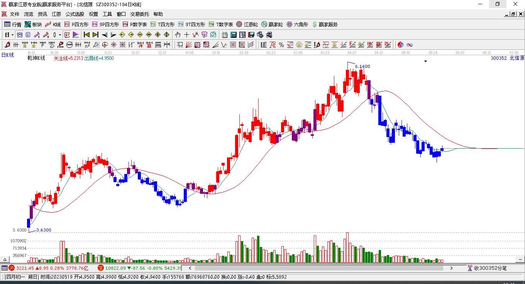Open the 9T四方形 tool

pos(191,24)
